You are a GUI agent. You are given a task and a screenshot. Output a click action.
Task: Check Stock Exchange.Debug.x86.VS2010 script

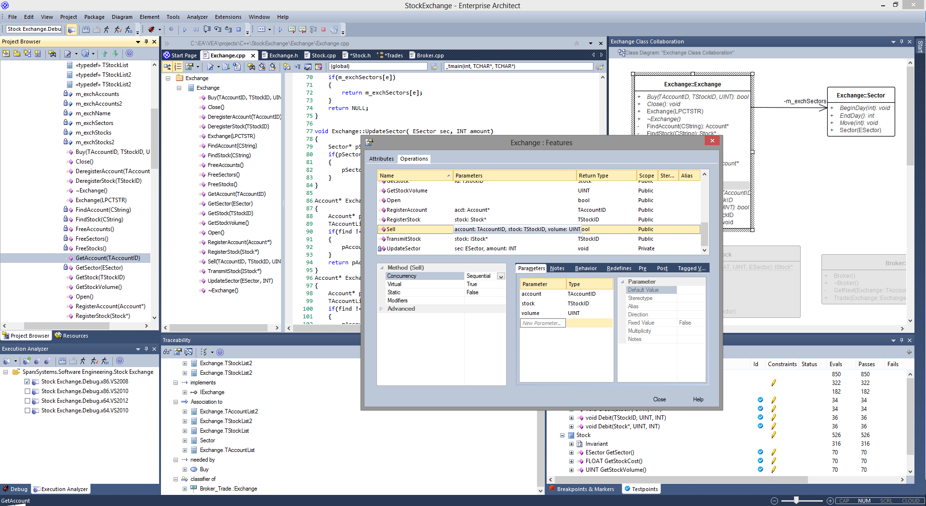pyautogui.click(x=27, y=391)
